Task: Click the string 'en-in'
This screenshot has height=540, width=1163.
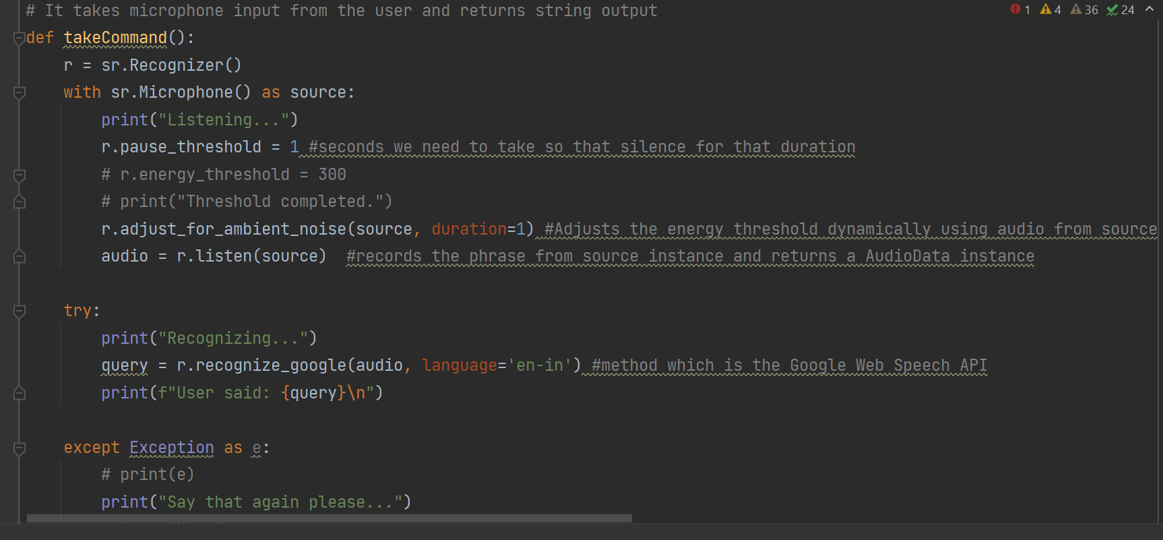Action: 540,365
